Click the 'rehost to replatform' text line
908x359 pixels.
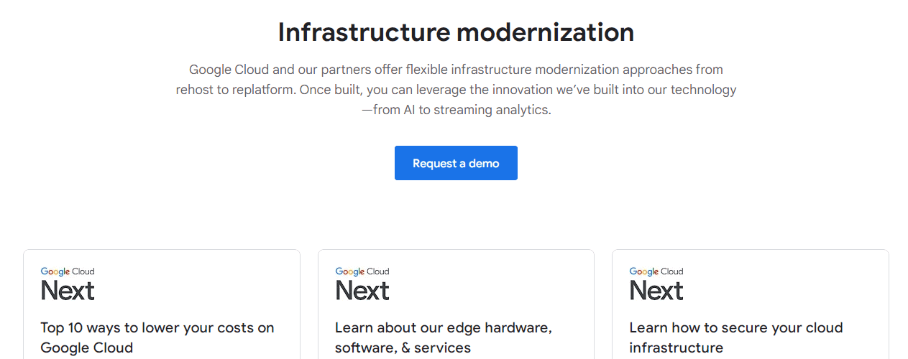456,90
